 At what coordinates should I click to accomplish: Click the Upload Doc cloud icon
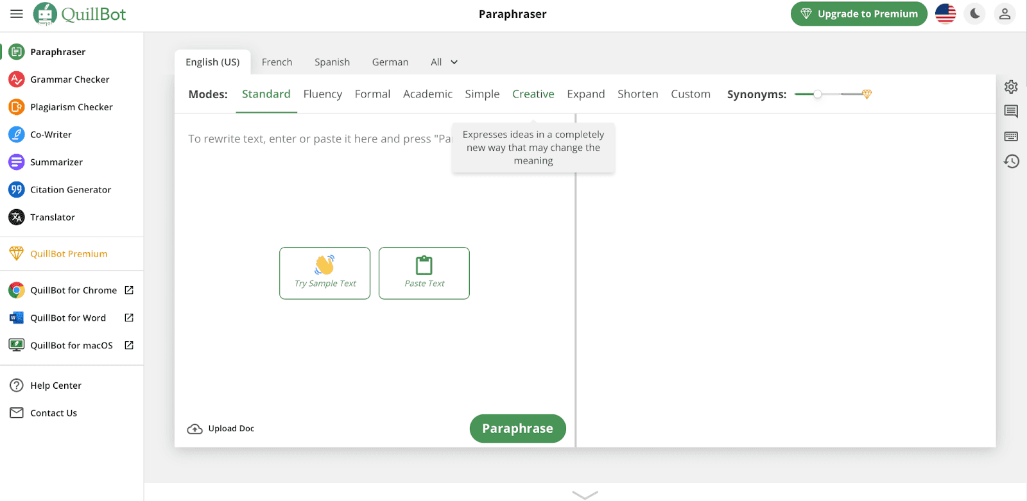(x=194, y=429)
